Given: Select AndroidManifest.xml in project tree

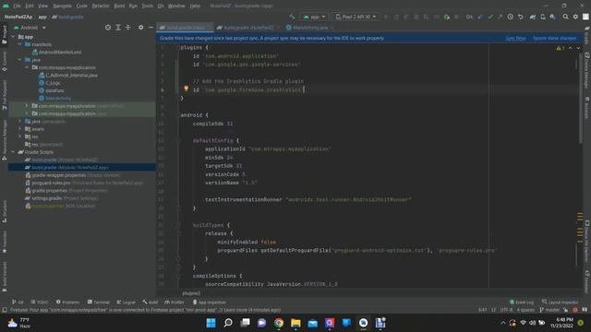Looking at the screenshot, I should pyautogui.click(x=60, y=53).
